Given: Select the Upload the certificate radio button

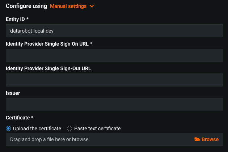Looking at the screenshot, I should coord(9,128).
